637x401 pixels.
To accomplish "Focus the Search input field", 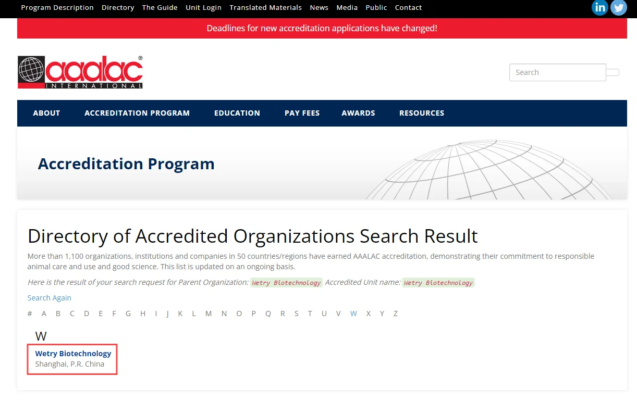I will (x=557, y=72).
